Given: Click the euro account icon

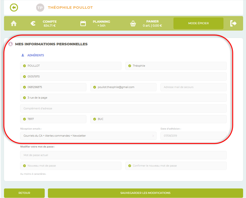Looking at the screenshot, I should pyautogui.click(x=33, y=23).
